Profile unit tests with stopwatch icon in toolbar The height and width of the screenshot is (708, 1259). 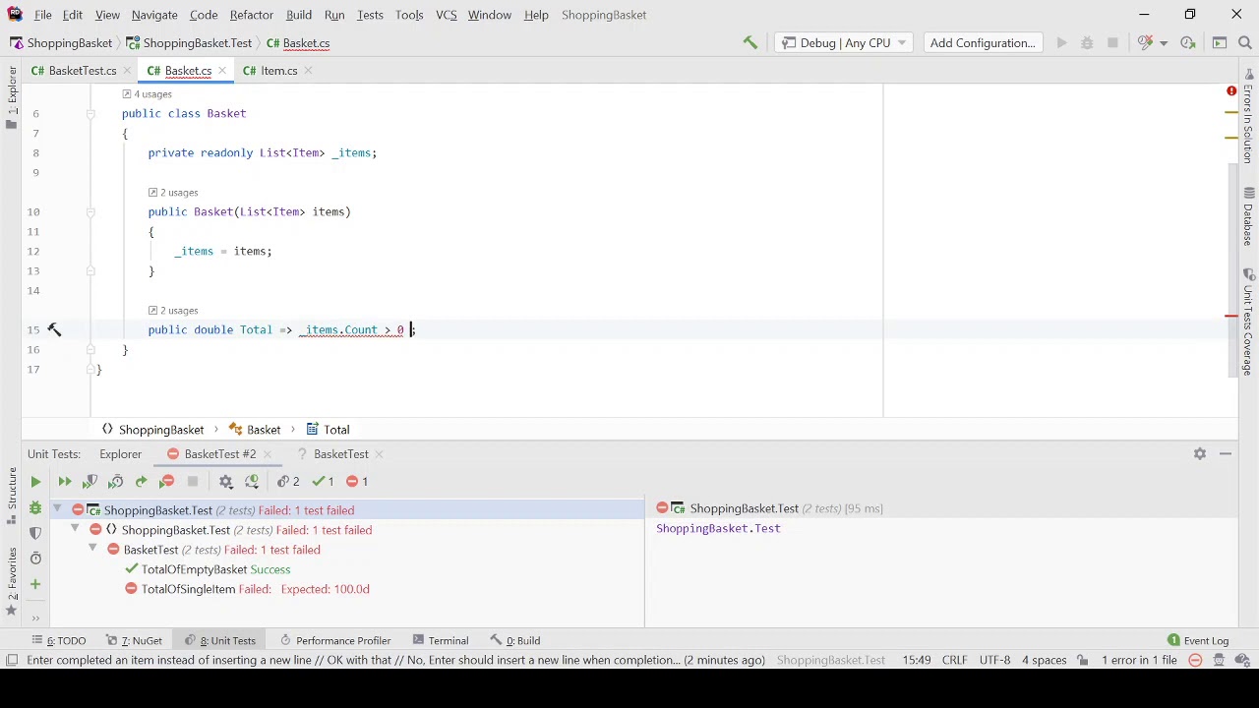(115, 482)
